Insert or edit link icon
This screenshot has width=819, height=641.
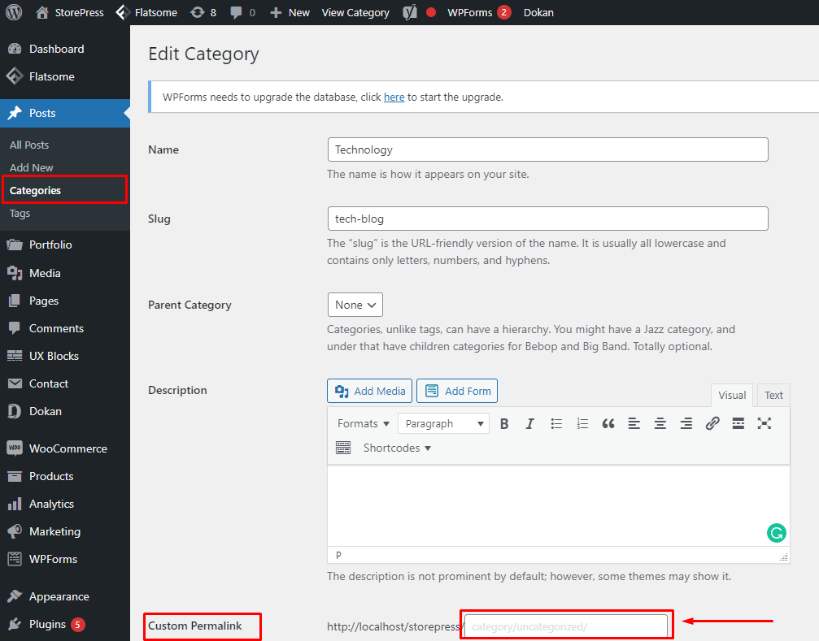712,423
